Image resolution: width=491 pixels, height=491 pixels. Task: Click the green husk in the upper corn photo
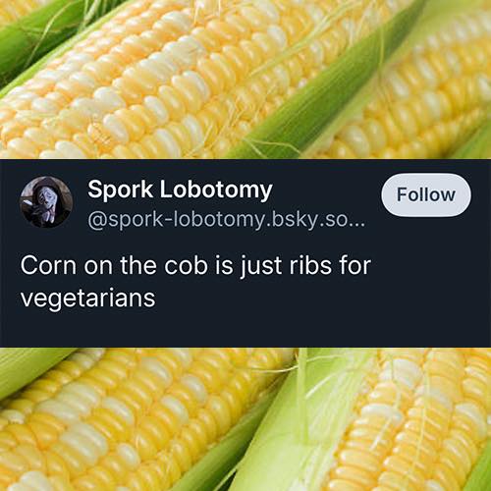click(327, 98)
